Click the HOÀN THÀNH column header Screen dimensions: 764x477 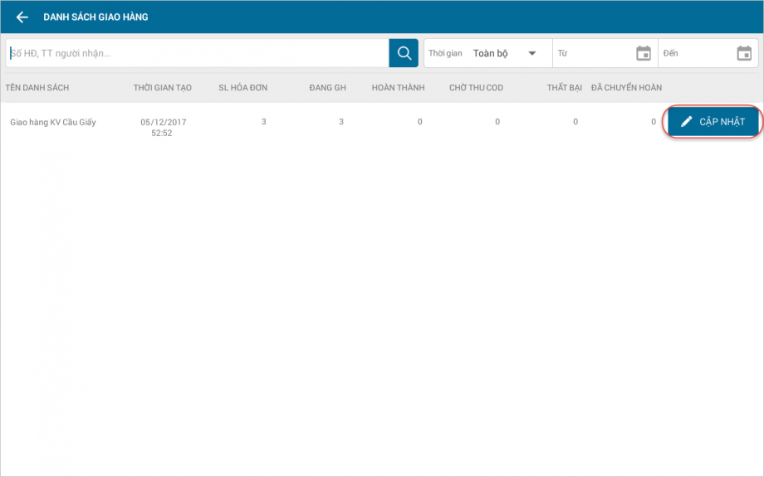398,88
